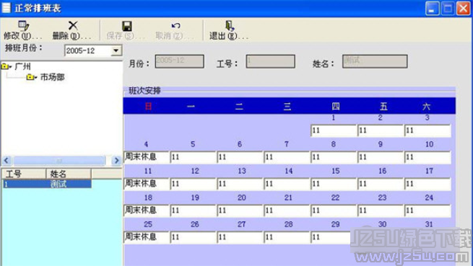Click the 修改 (Modify) toolbar icon

[24, 26]
